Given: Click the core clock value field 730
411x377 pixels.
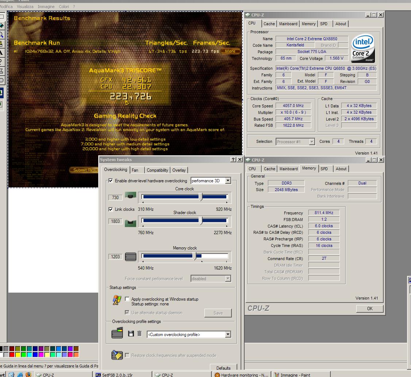Looking at the screenshot, I should pos(115,198).
